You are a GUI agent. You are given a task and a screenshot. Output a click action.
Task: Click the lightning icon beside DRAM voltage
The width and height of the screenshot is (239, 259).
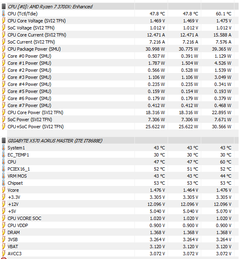[3, 232]
